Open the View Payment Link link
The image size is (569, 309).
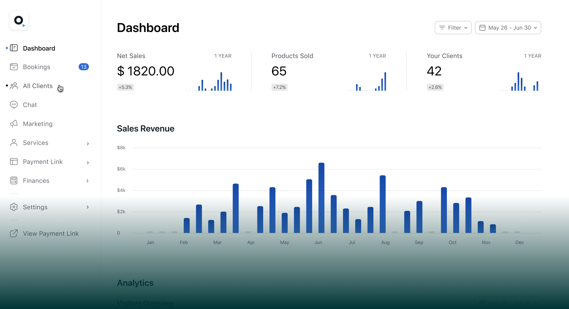[x=51, y=234]
